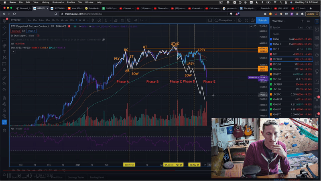Toggle the lock all drawings tool

coord(4,110)
